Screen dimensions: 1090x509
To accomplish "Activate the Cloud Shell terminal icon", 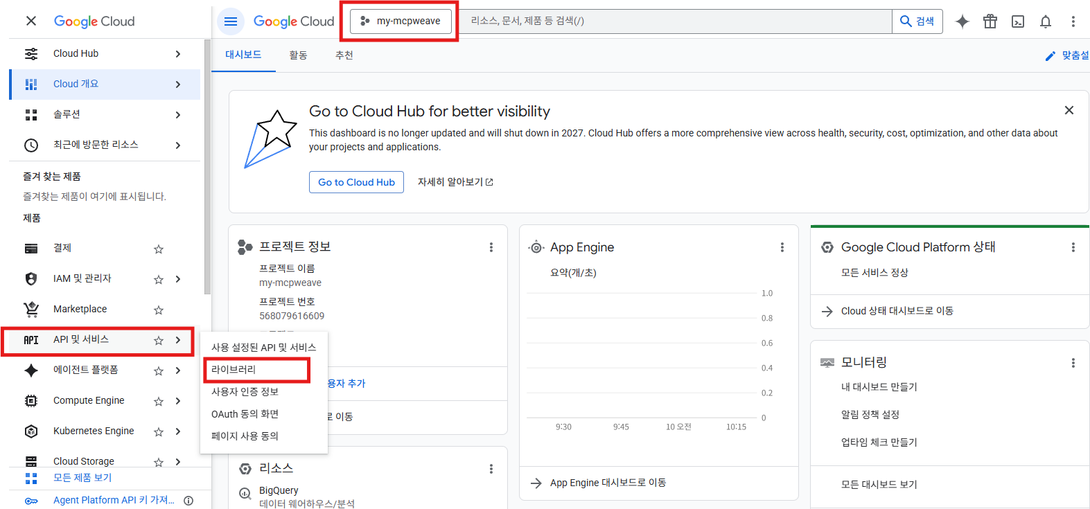I will point(1018,21).
